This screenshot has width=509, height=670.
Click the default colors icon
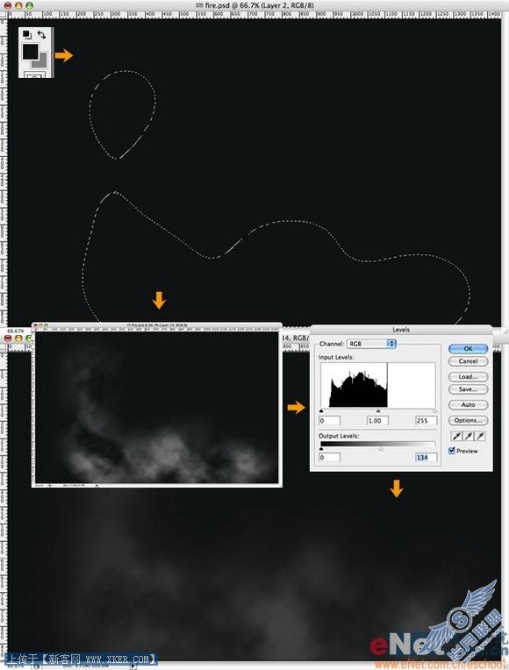pos(26,34)
